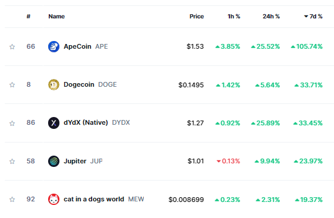This screenshot has height=218, width=334.
Task: Open the Dogecoin DOGE link
Action: click(x=90, y=84)
